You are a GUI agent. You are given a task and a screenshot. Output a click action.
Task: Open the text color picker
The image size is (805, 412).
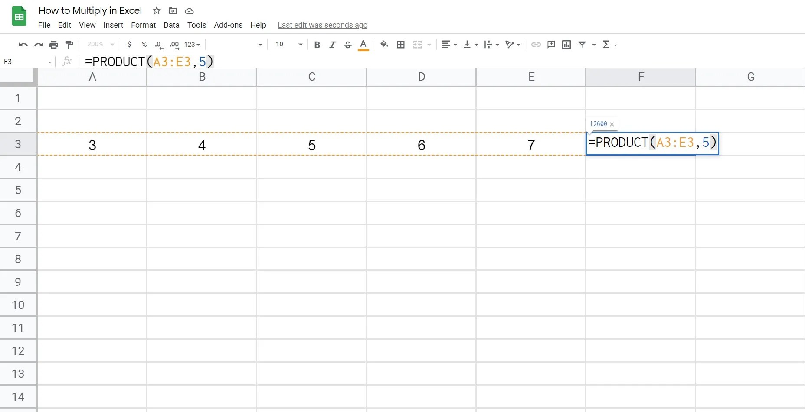[363, 44]
